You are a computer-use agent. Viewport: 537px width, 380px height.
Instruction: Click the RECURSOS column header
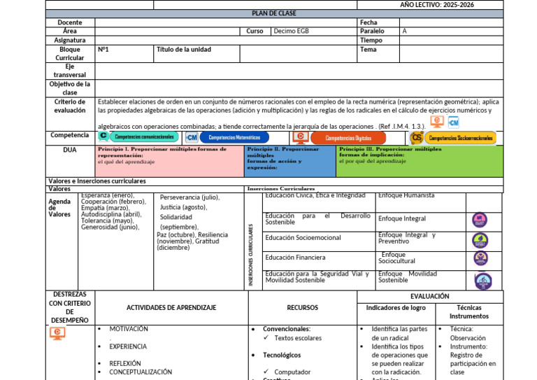pyautogui.click(x=302, y=308)
